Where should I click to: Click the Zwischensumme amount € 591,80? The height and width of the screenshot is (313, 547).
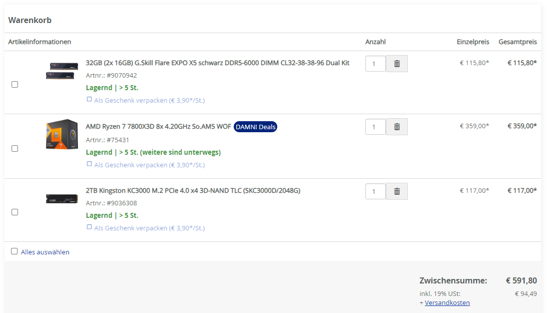coord(521,280)
